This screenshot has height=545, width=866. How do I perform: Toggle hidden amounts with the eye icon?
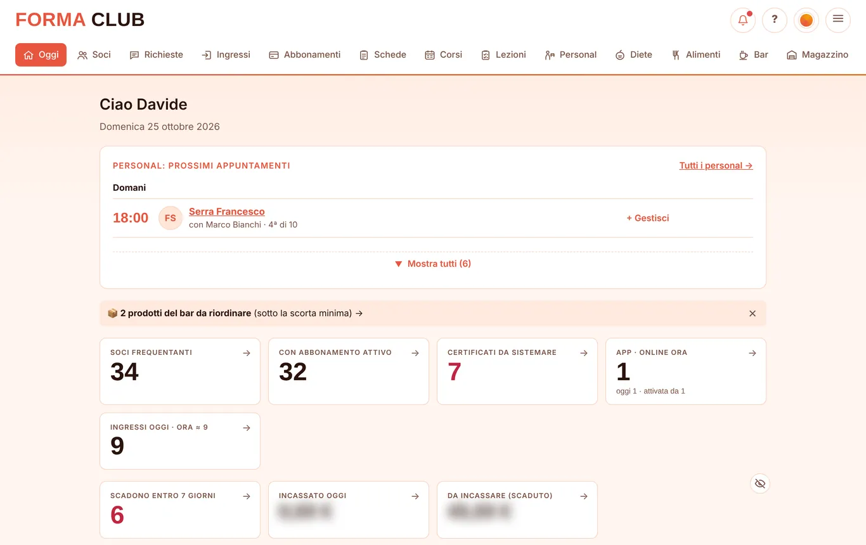pyautogui.click(x=760, y=484)
